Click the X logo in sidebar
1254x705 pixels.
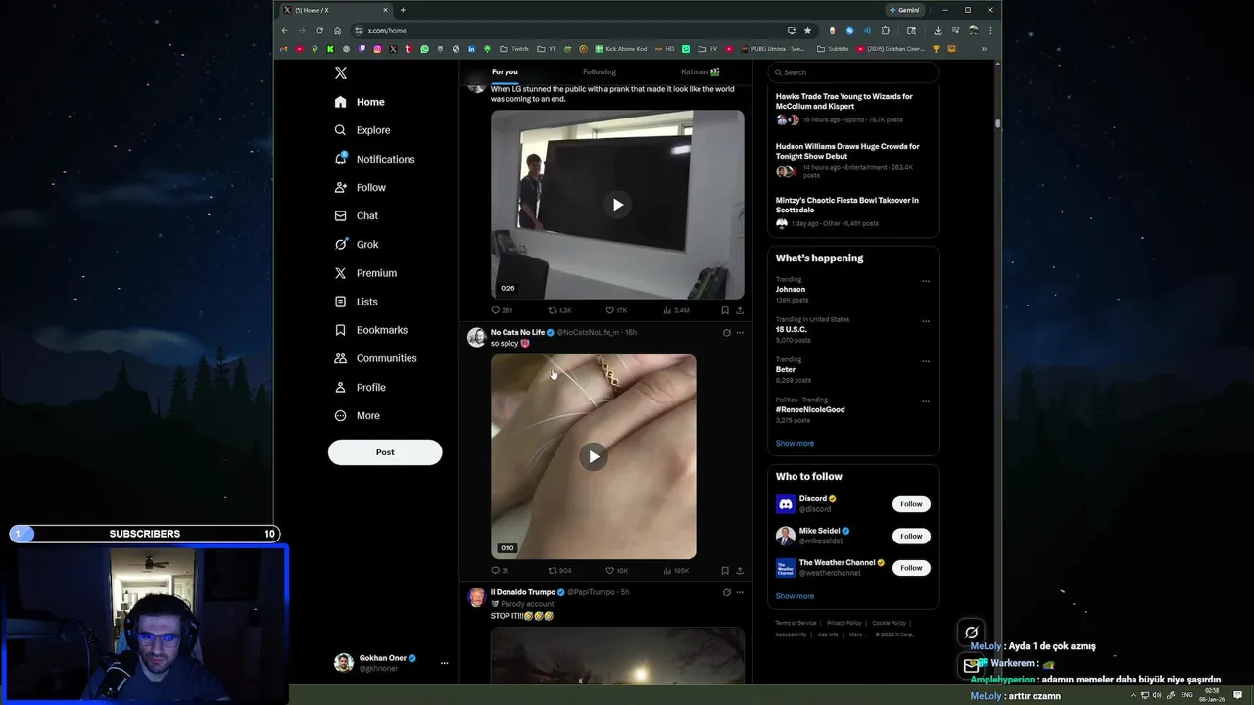coord(340,73)
